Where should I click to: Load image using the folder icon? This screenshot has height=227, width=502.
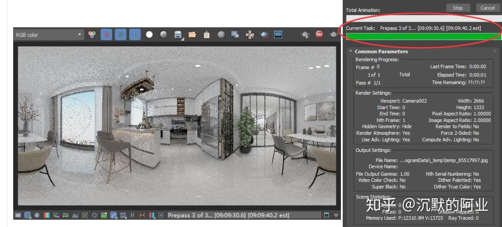coord(192,35)
